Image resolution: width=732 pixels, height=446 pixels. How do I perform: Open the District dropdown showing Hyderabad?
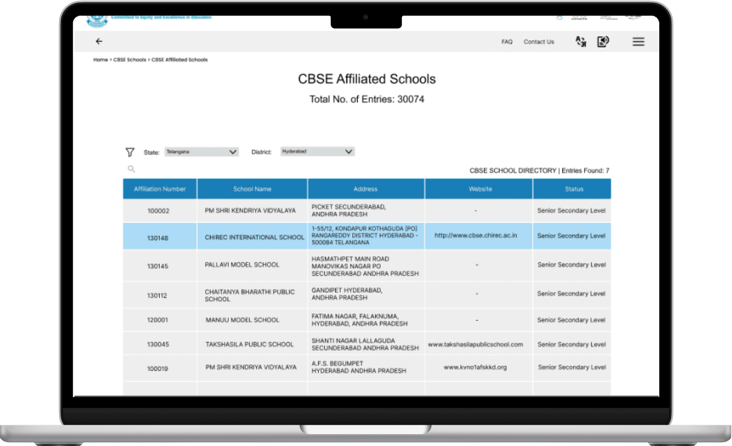click(x=317, y=151)
